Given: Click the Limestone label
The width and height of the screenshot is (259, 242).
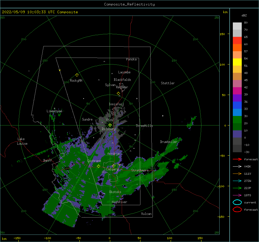Looking at the screenshot, I should click(54, 111).
